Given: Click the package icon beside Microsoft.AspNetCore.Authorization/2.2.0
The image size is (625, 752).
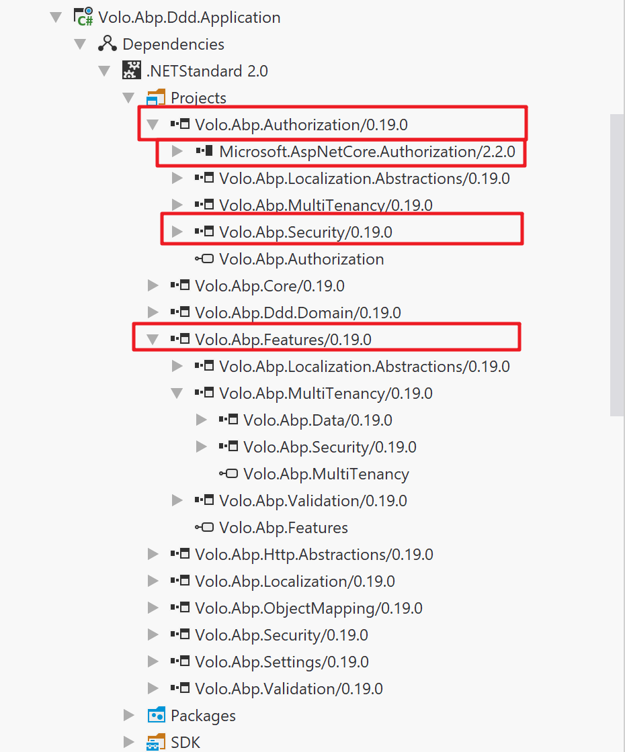Looking at the screenshot, I should (206, 151).
